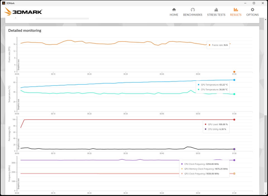Maximize the 3DMark window
Viewport: 268px width, 196px height.
click(x=254, y=3)
